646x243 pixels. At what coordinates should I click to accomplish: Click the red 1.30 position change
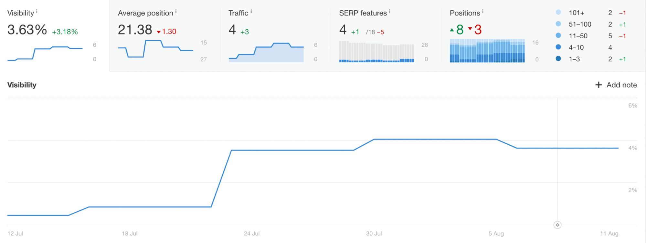[167, 32]
